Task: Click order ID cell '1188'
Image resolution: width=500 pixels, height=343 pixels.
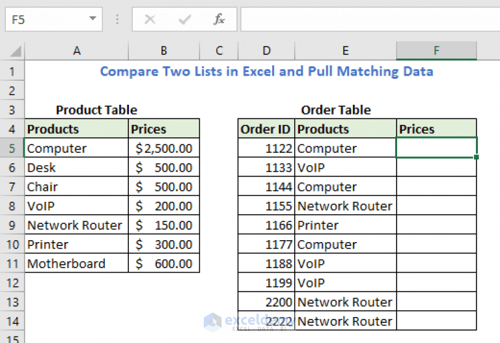Action: pos(266,264)
